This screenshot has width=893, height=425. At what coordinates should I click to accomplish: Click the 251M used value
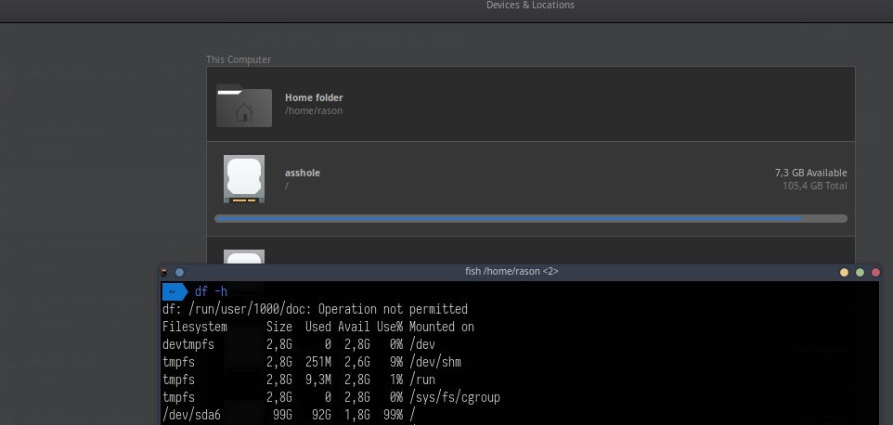coord(317,362)
